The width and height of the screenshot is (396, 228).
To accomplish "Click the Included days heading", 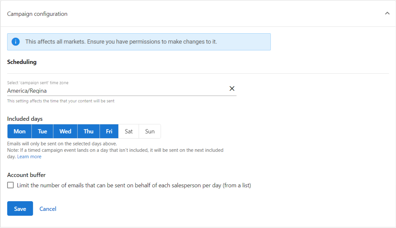I will [x=25, y=119].
